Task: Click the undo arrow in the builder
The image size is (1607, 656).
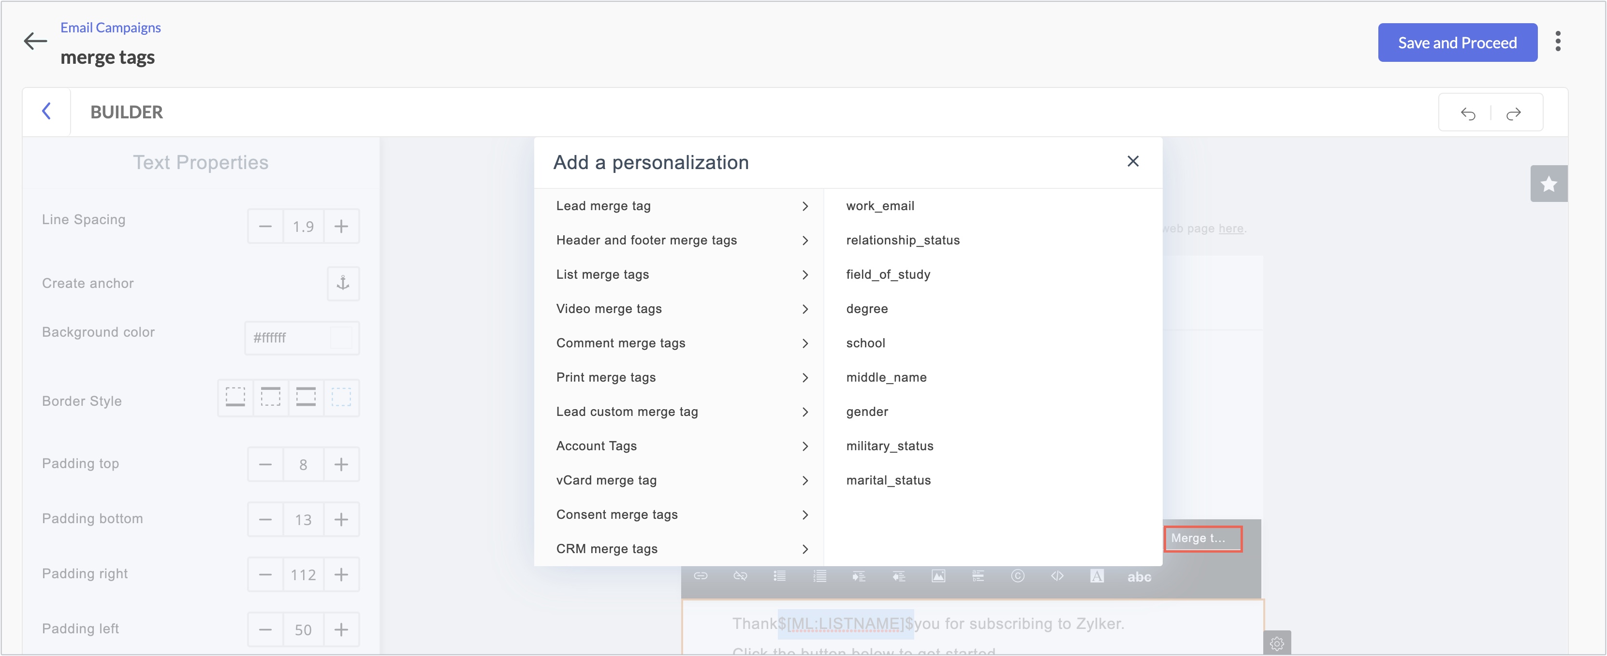Action: [x=1468, y=114]
